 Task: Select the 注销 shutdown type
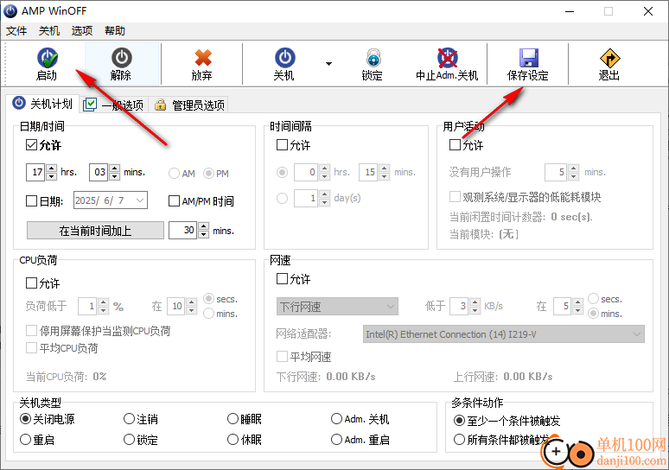(129, 419)
